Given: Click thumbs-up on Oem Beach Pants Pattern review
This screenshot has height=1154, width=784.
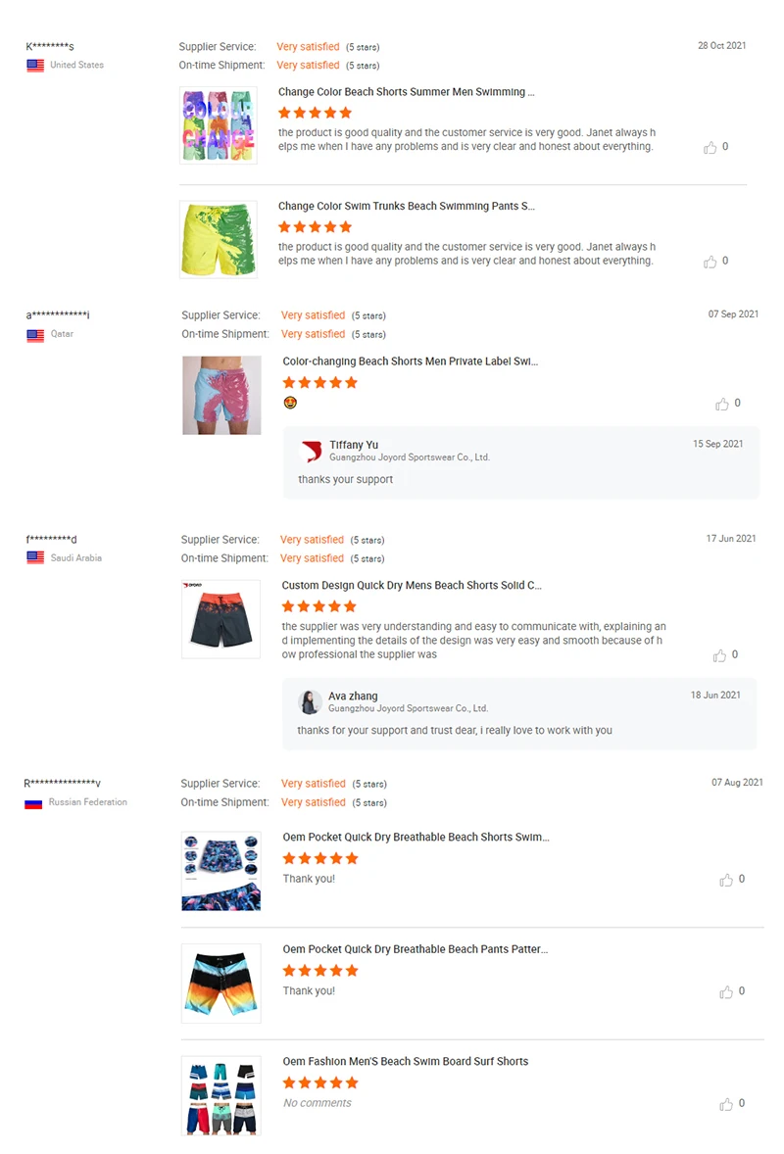Looking at the screenshot, I should [726, 991].
